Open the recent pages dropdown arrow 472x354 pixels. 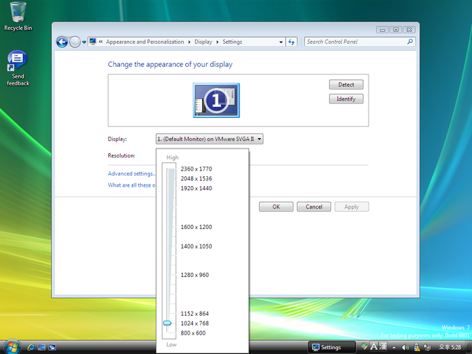coord(84,42)
